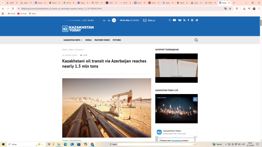Open the Instagram icon in header
The image size is (262, 147).
(x=192, y=20)
